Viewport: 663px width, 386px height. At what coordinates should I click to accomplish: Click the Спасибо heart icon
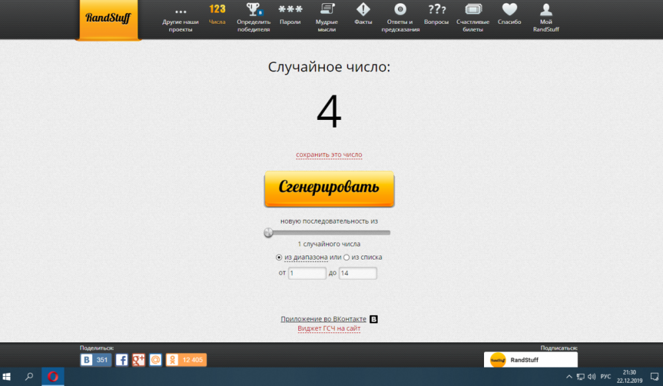pos(509,9)
